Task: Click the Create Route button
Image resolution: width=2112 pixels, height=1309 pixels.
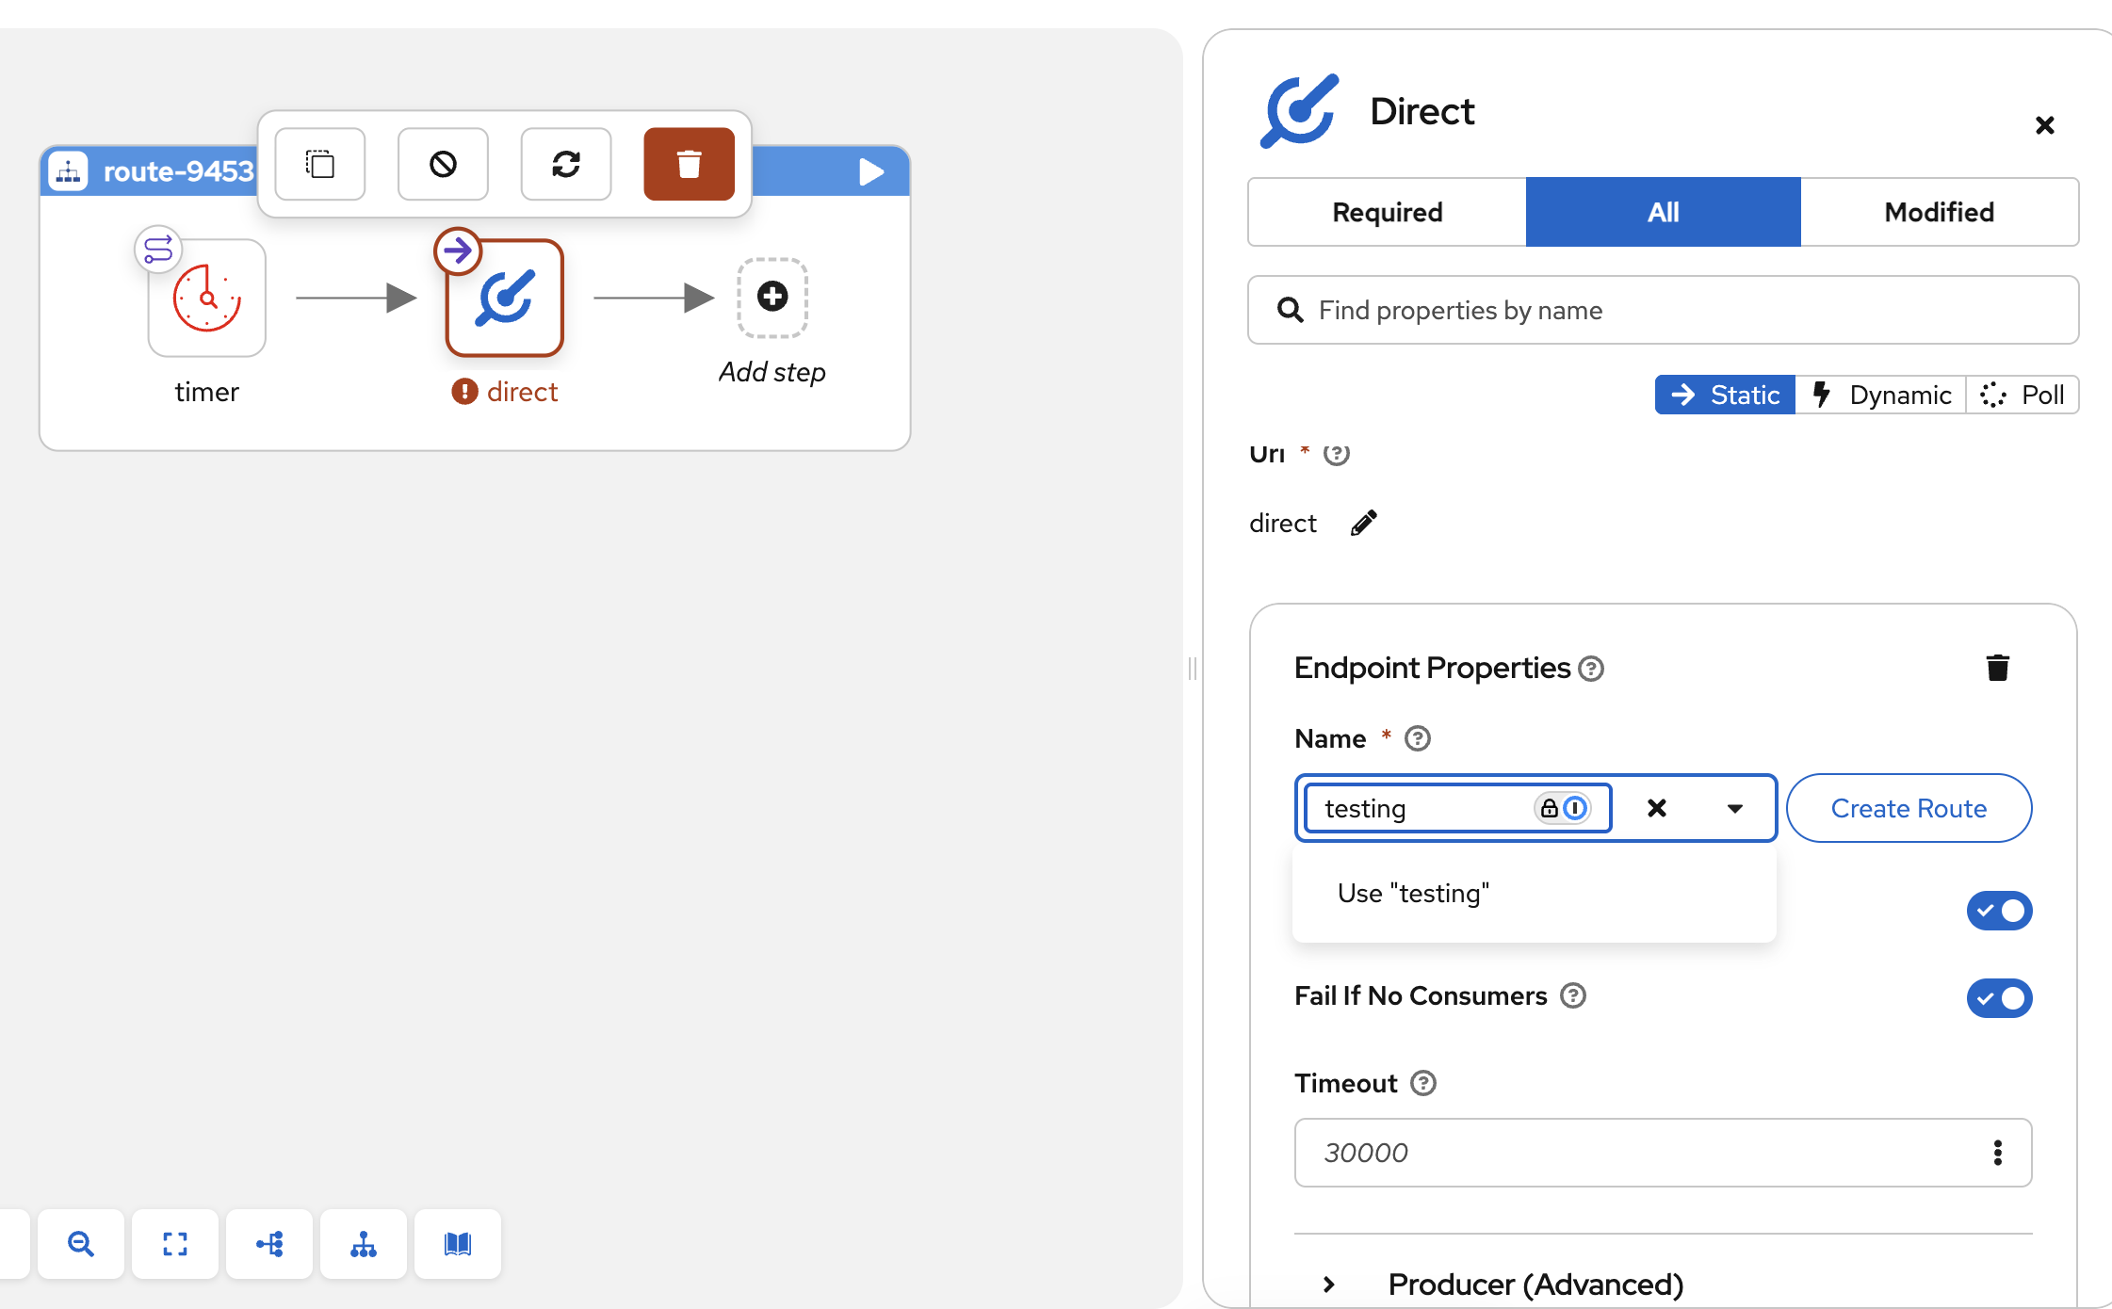Action: click(x=1909, y=808)
